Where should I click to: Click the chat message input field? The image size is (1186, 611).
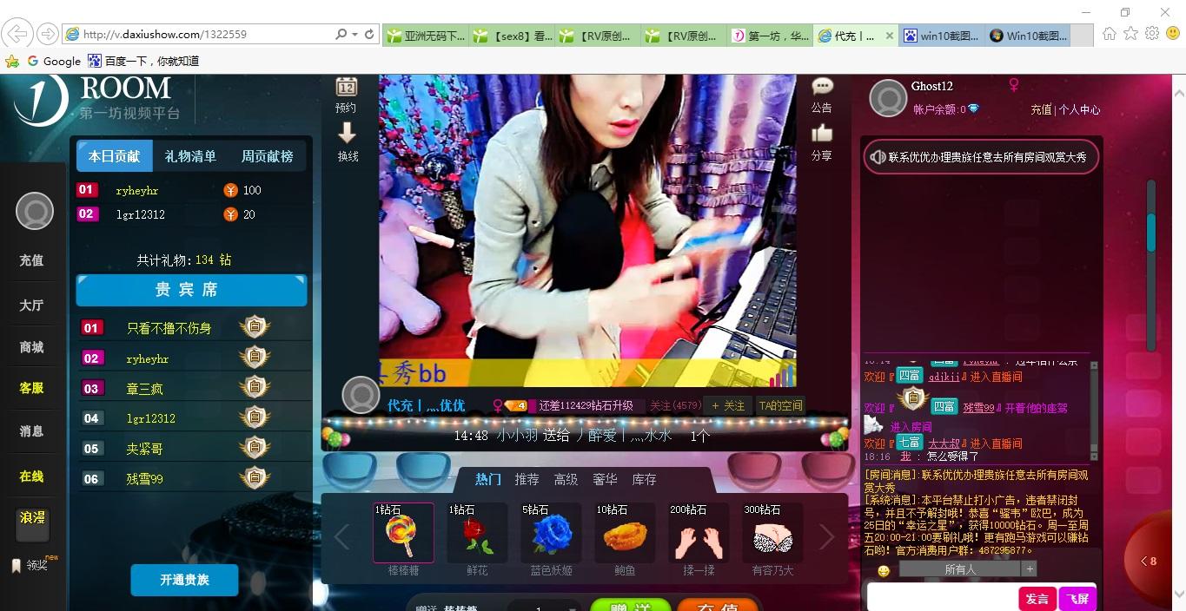[x=942, y=598]
